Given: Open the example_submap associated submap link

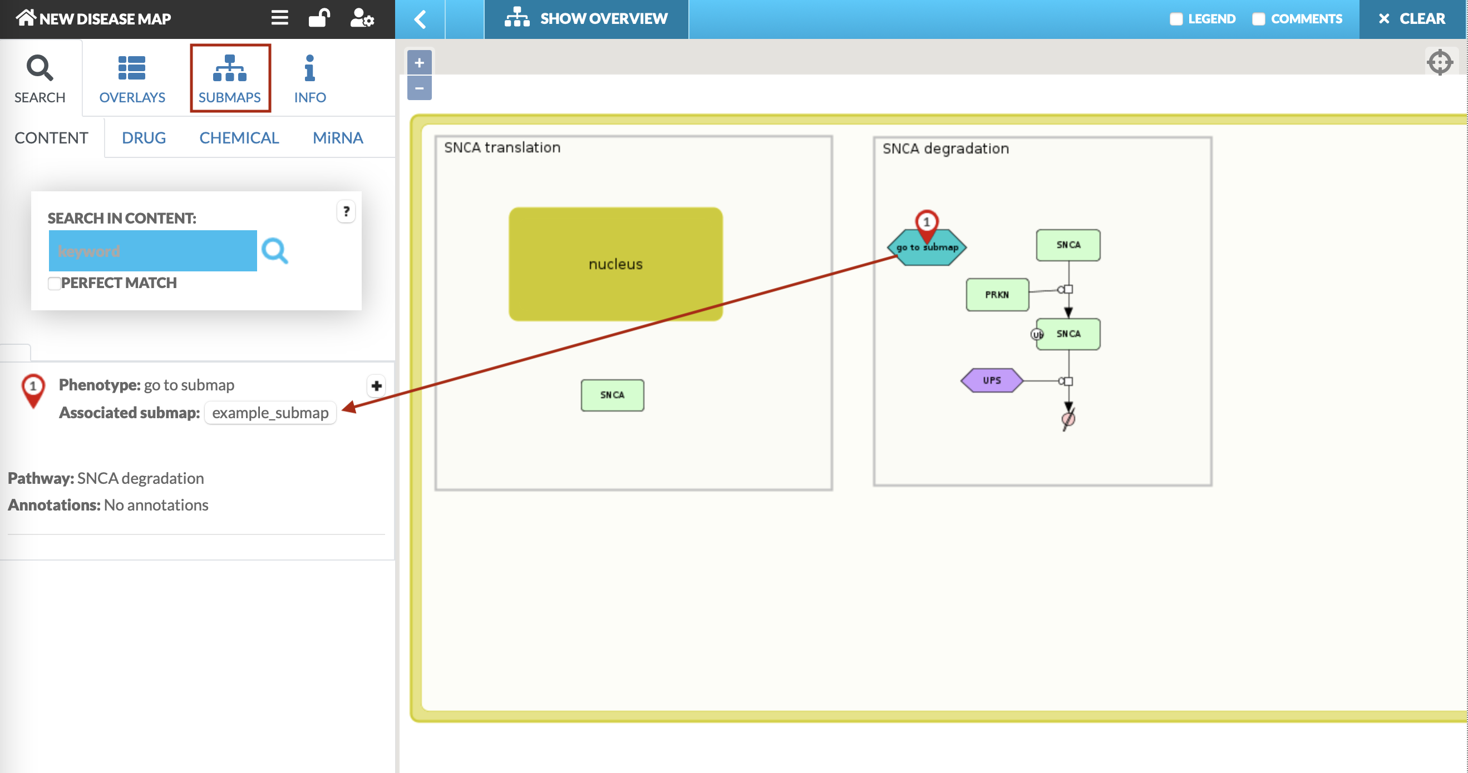Looking at the screenshot, I should click(270, 413).
